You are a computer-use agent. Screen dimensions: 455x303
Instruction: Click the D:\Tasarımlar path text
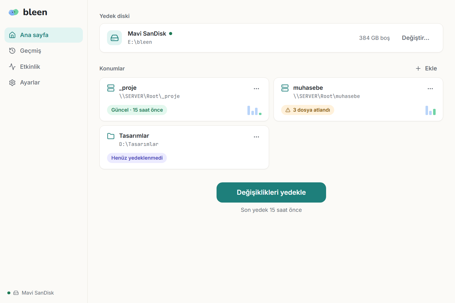point(139,144)
